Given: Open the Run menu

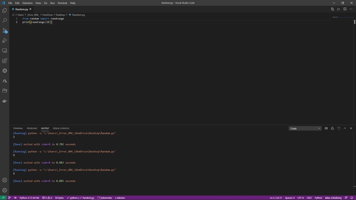Looking at the screenshot, I should (53, 3).
